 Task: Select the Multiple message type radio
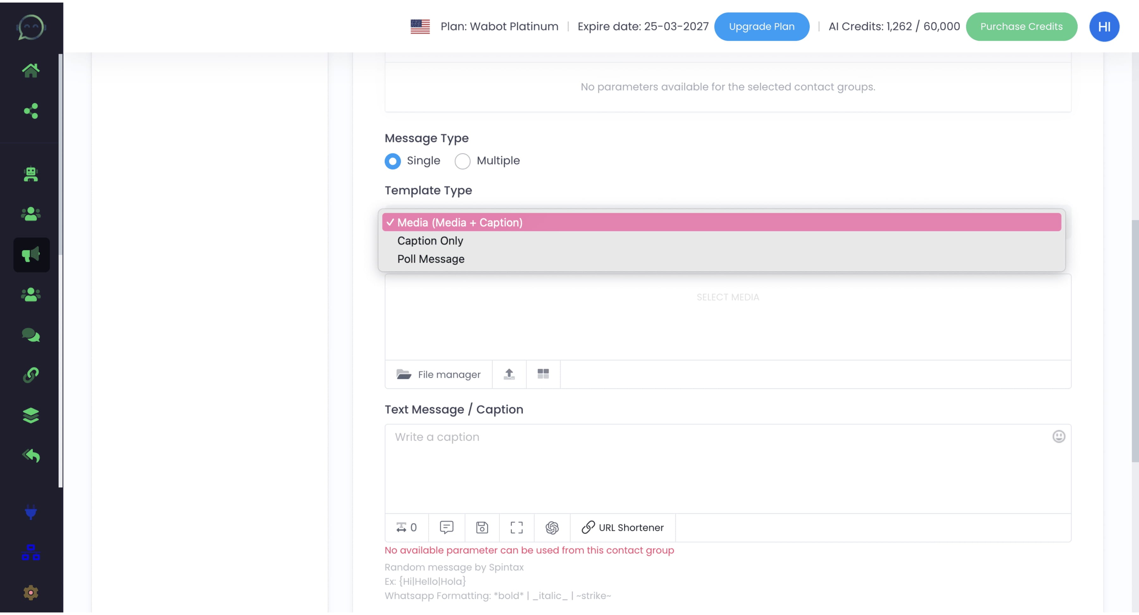click(463, 161)
